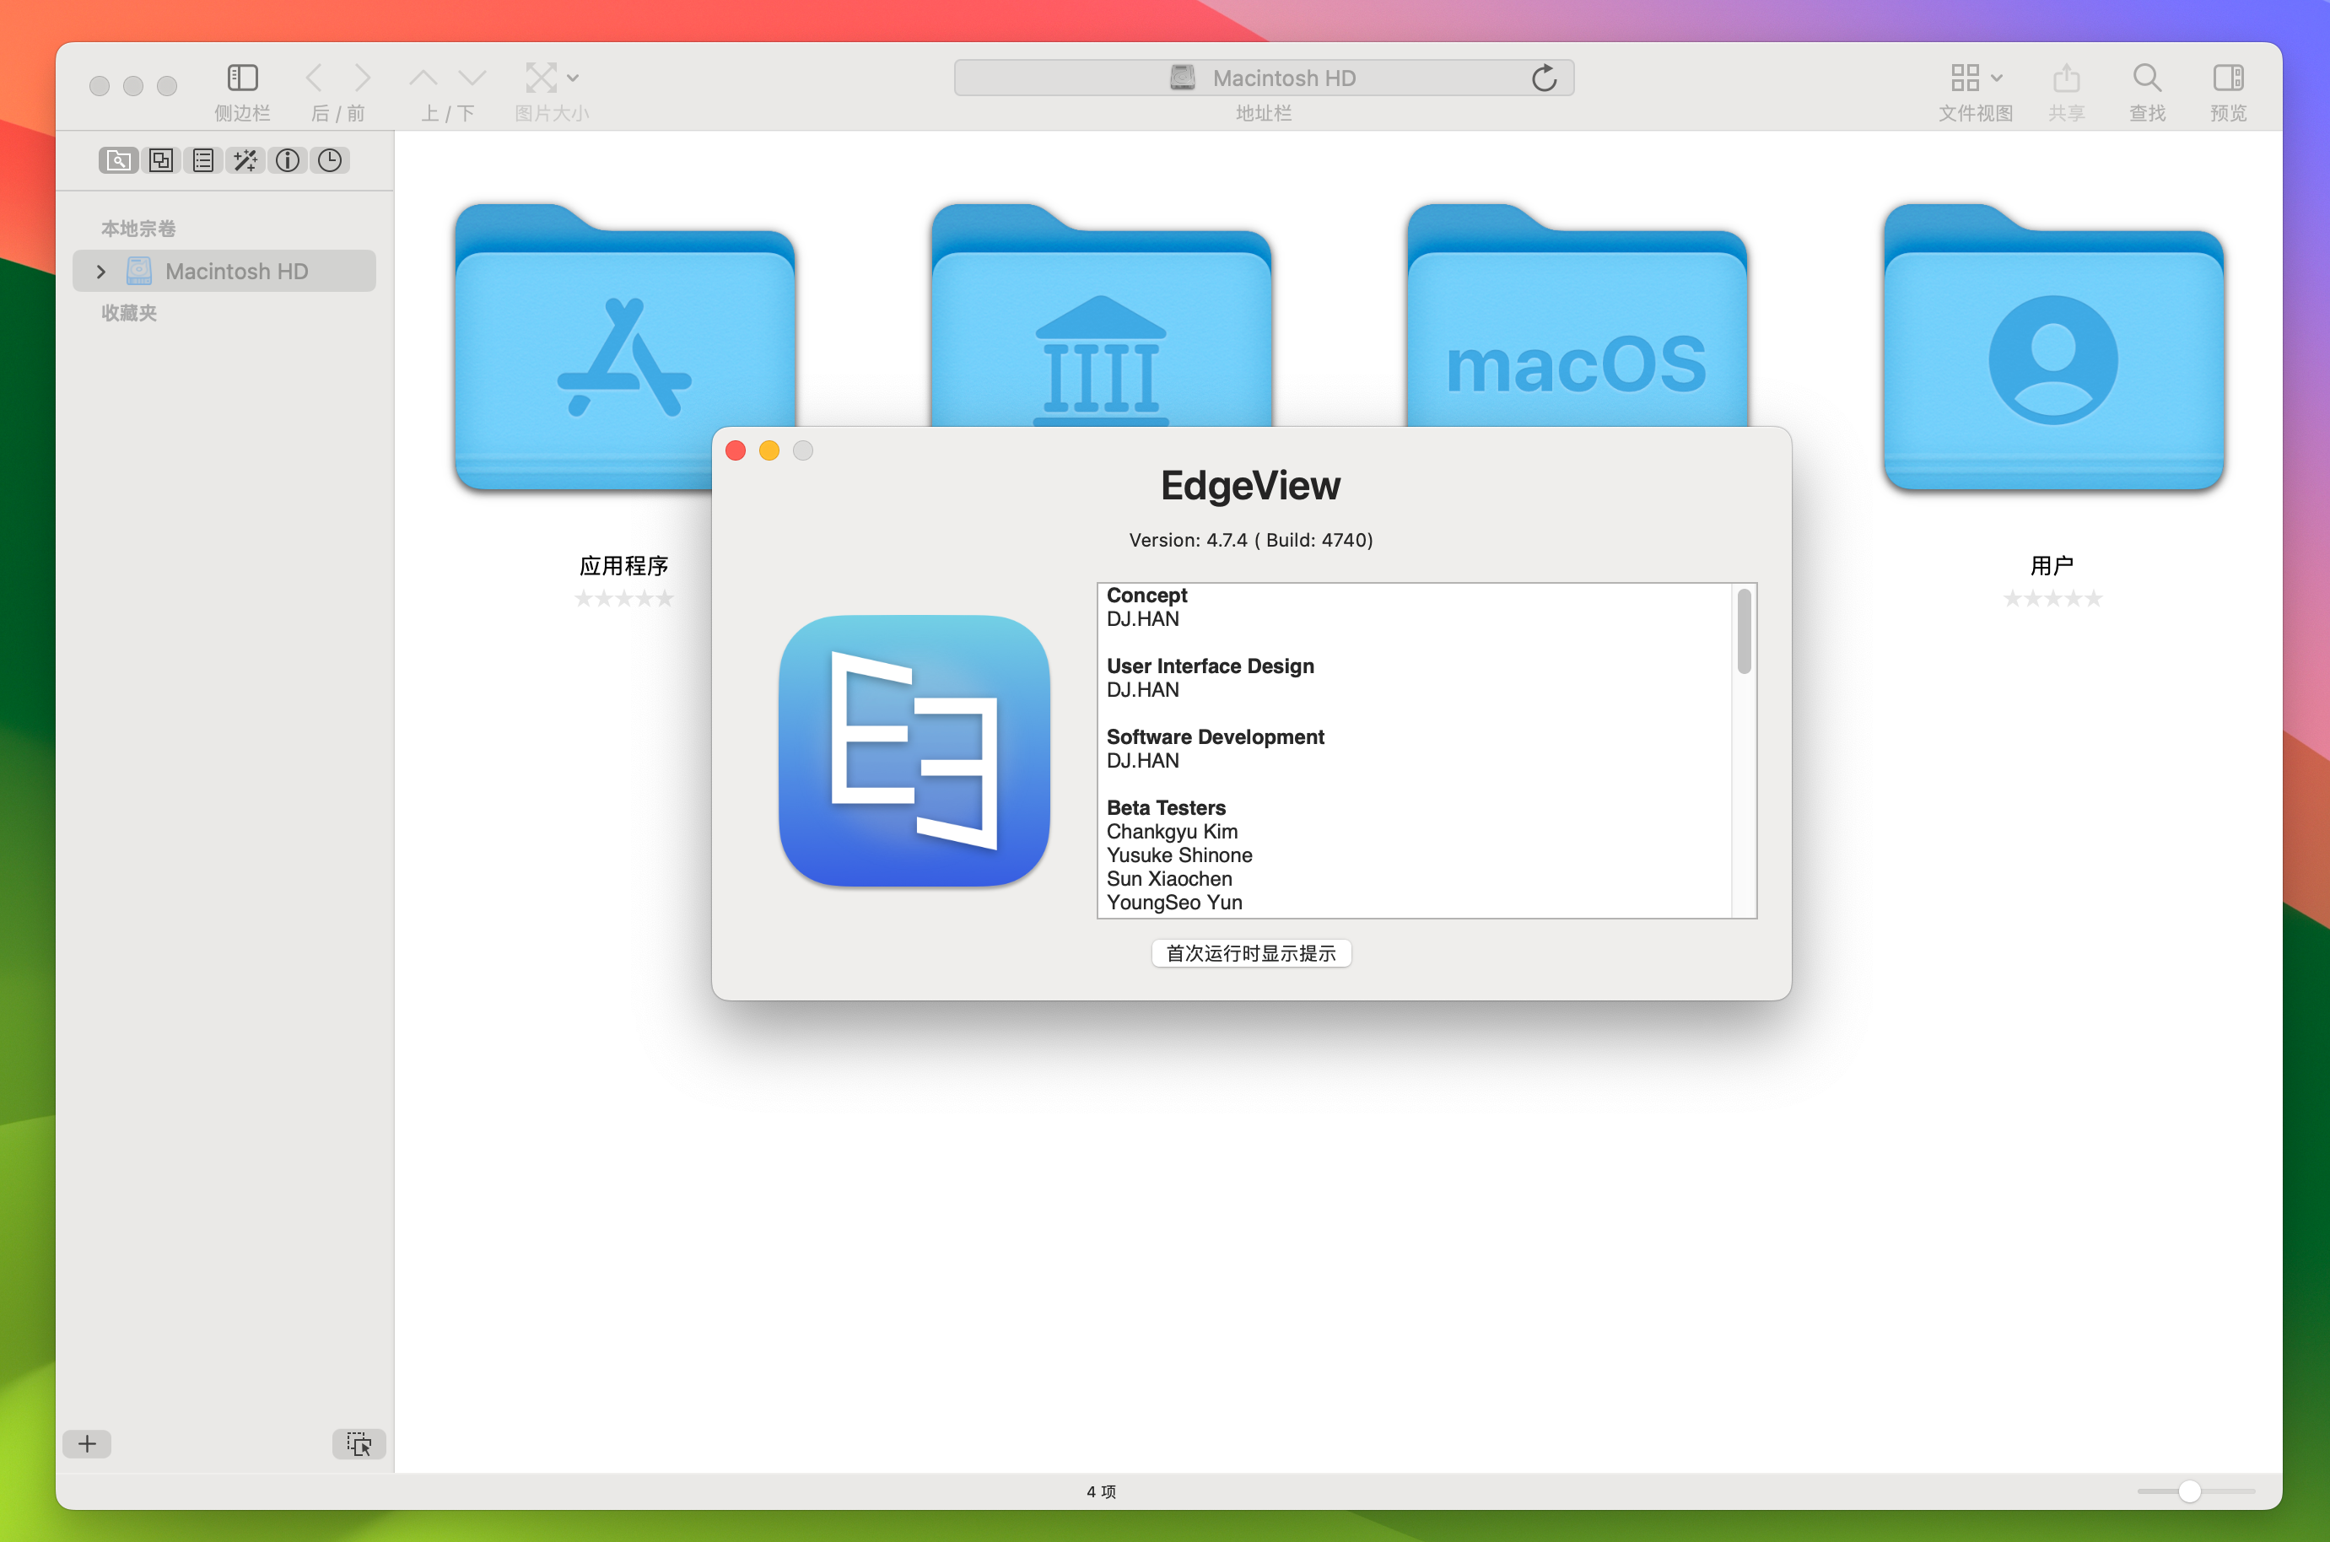
Task: Open the magic wand effects tab
Action: (x=245, y=160)
